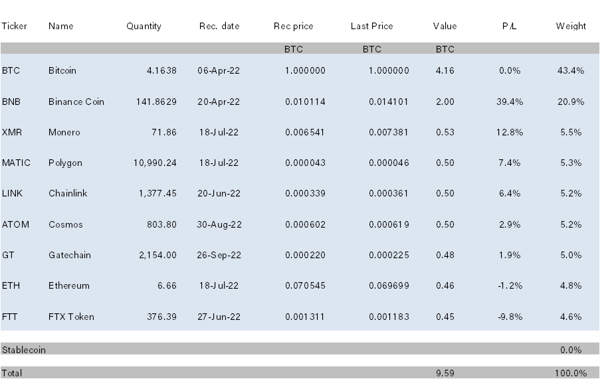Select the Bitcoin name cell
Viewport: 600px width, 379px height.
tap(62, 70)
